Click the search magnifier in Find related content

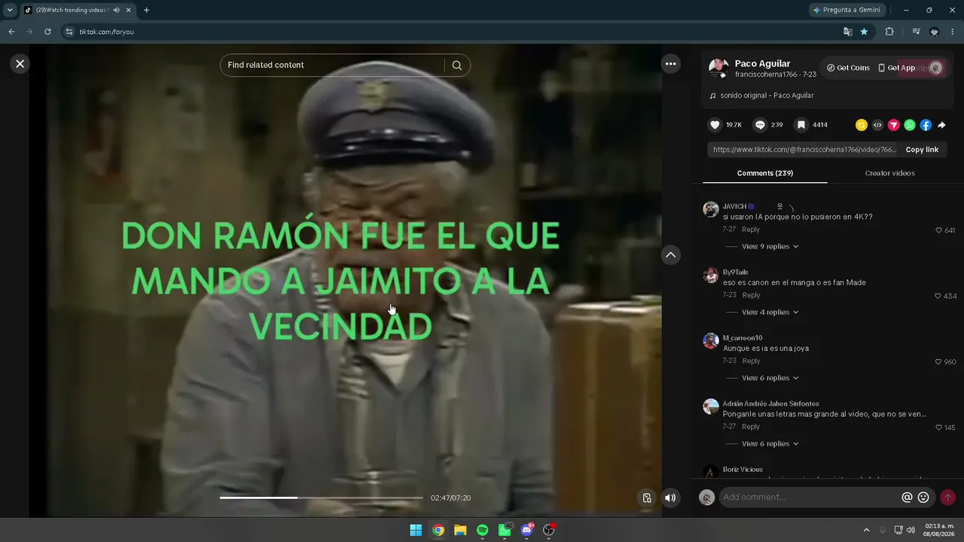457,65
